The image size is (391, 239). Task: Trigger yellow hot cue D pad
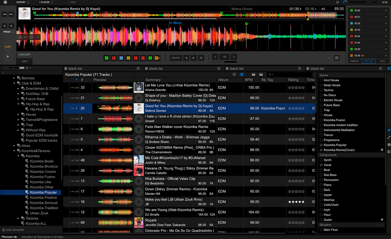[x=128, y=58]
